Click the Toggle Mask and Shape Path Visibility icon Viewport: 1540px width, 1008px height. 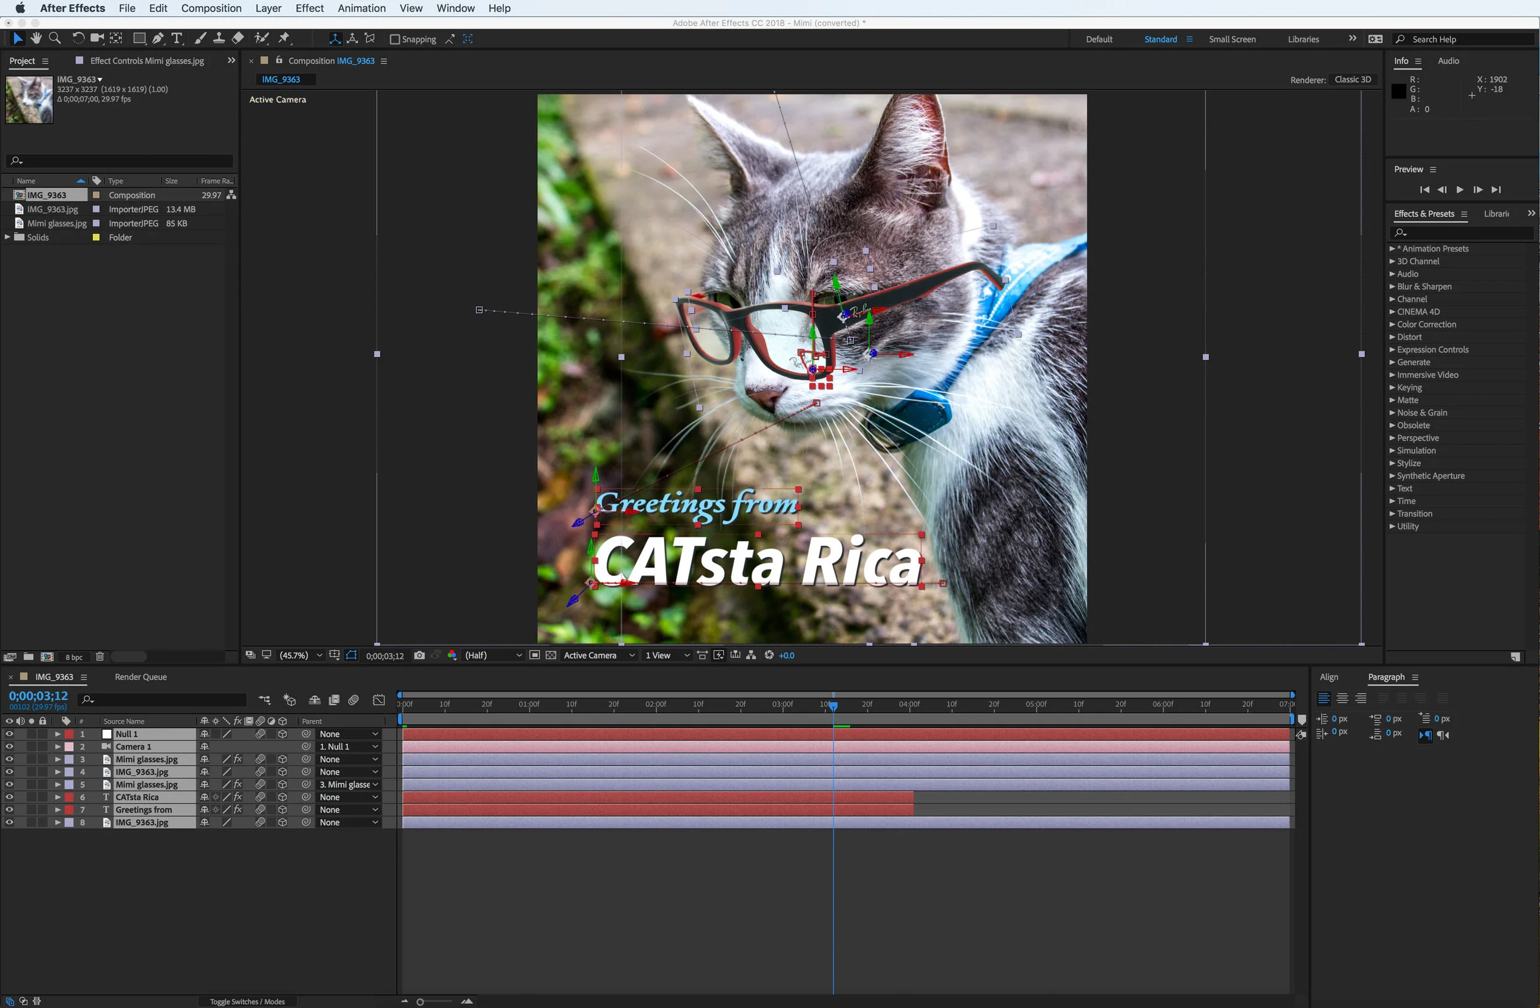click(x=351, y=655)
